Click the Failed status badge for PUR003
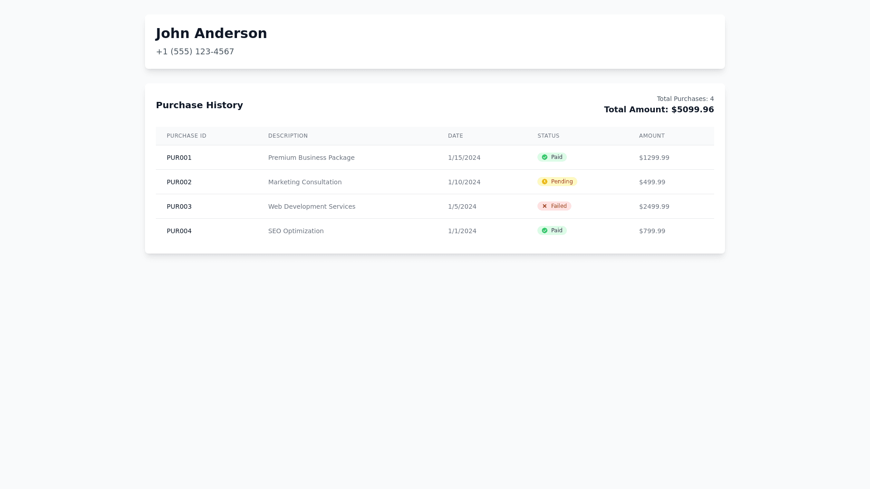The width and height of the screenshot is (870, 489). (x=555, y=206)
